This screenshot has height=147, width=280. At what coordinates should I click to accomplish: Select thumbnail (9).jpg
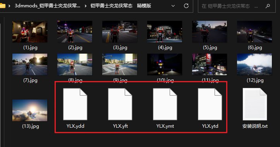(x=120, y=64)
